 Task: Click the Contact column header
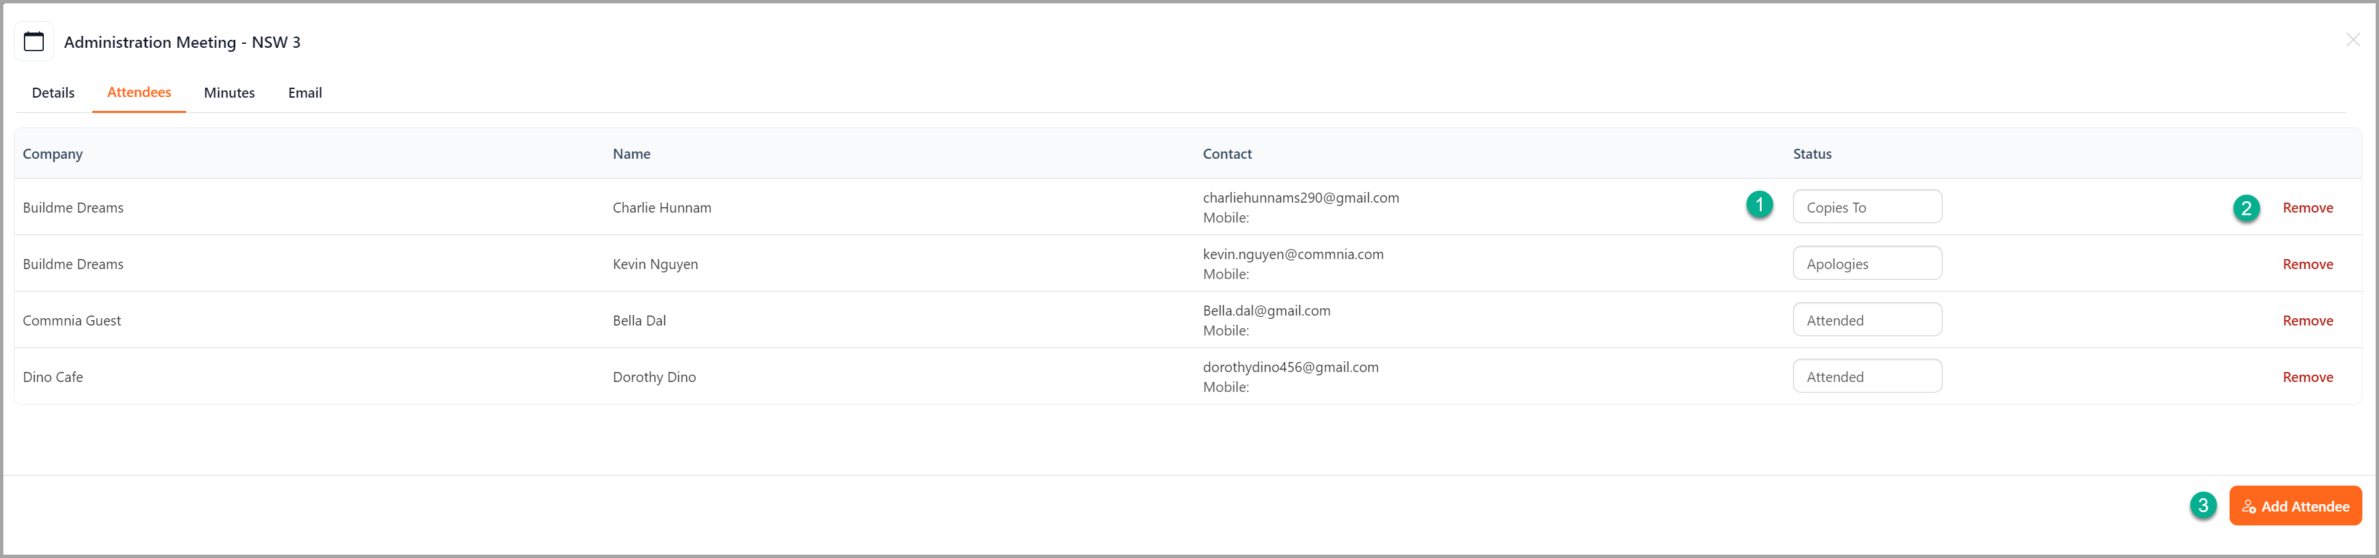(x=1226, y=154)
